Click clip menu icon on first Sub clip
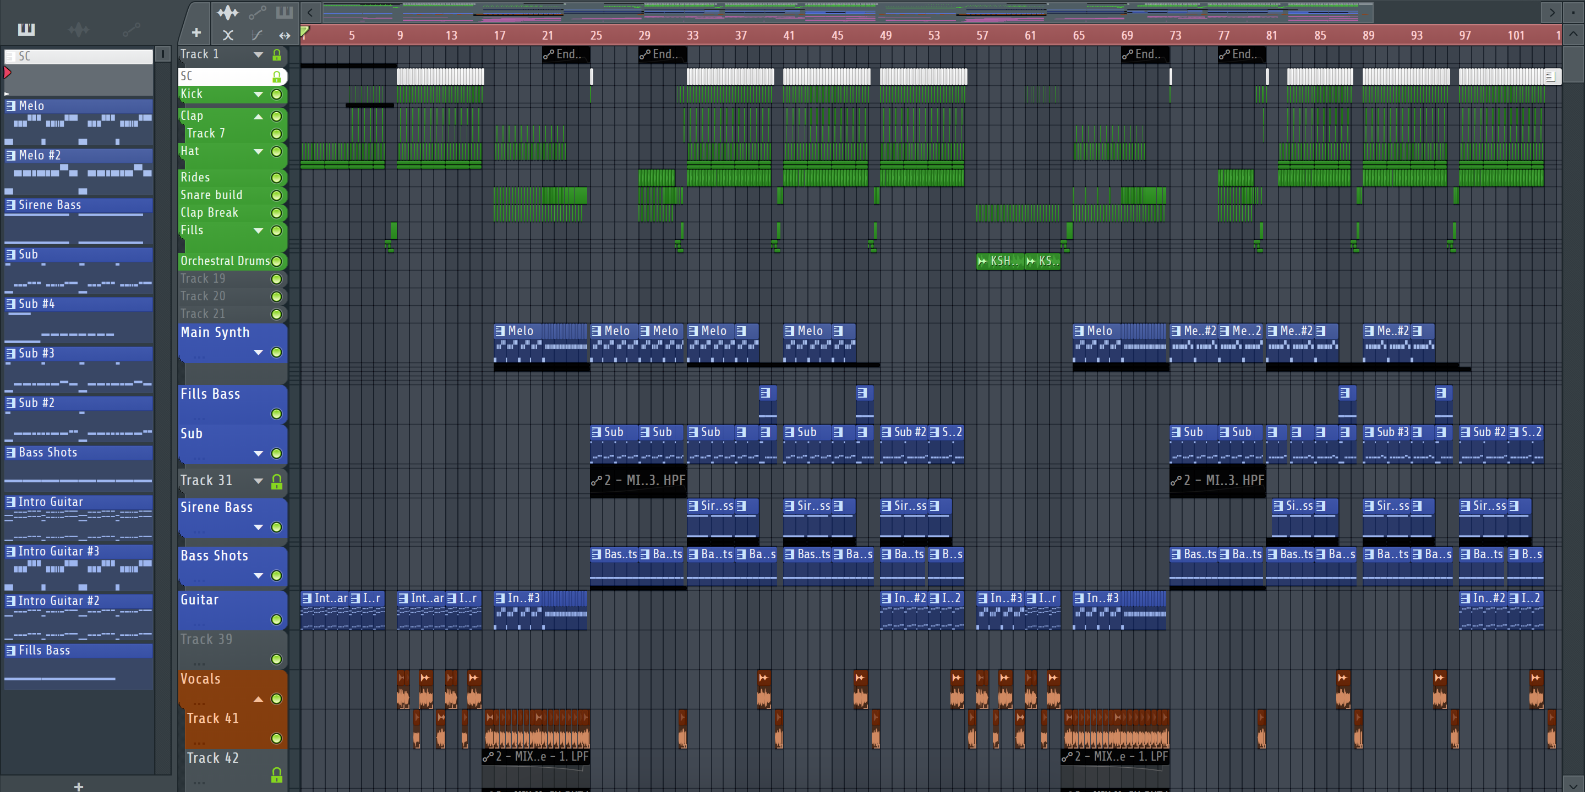 coord(596,432)
